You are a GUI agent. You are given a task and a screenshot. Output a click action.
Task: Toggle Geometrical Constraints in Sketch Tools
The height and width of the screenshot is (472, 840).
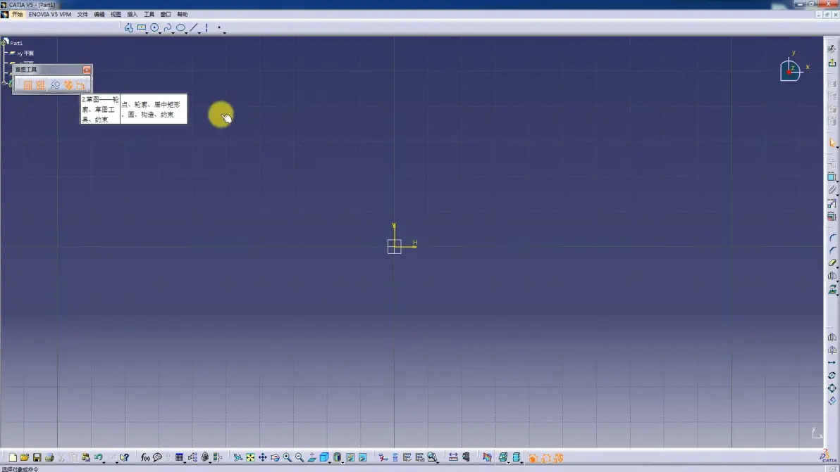[x=68, y=85]
